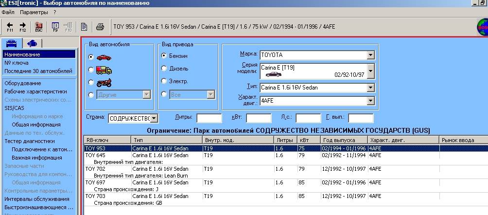Choose the Дизель drive type option
This screenshot has height=215, width=488.
[164, 69]
